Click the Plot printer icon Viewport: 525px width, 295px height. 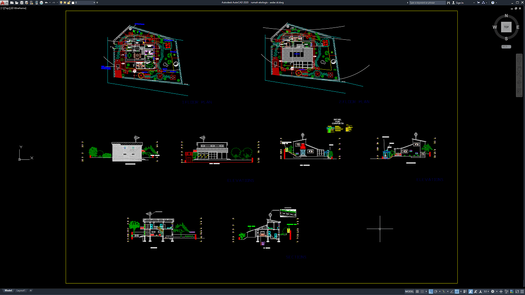(x=41, y=2)
